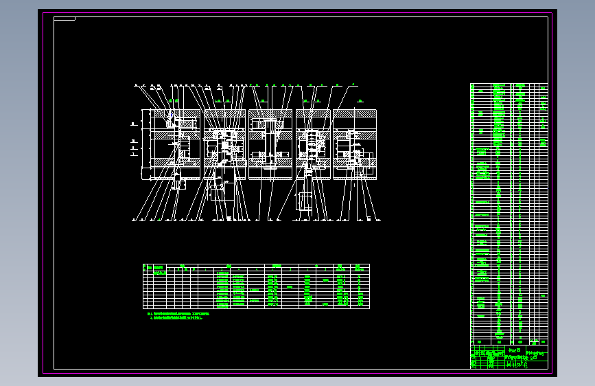Click the middle shaft section view of the assembly
The width and height of the screenshot is (595, 386).
pos(270,144)
